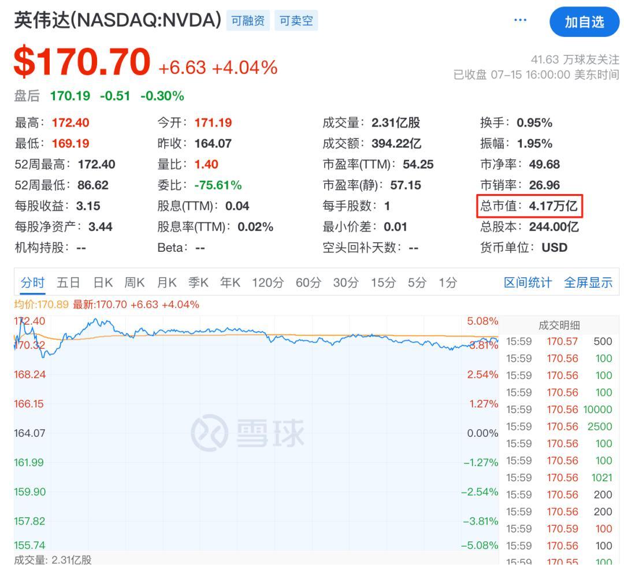Switch to the 1分 chart tab
This screenshot has height=565, width=624.
click(448, 282)
